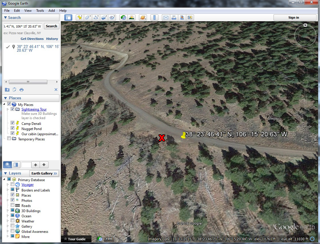The width and height of the screenshot is (320, 244).
Task: Reset north using the compass N marker
Action: [305, 25]
